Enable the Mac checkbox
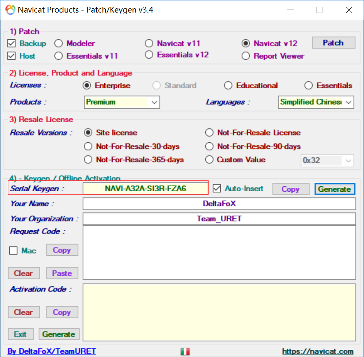 13,251
